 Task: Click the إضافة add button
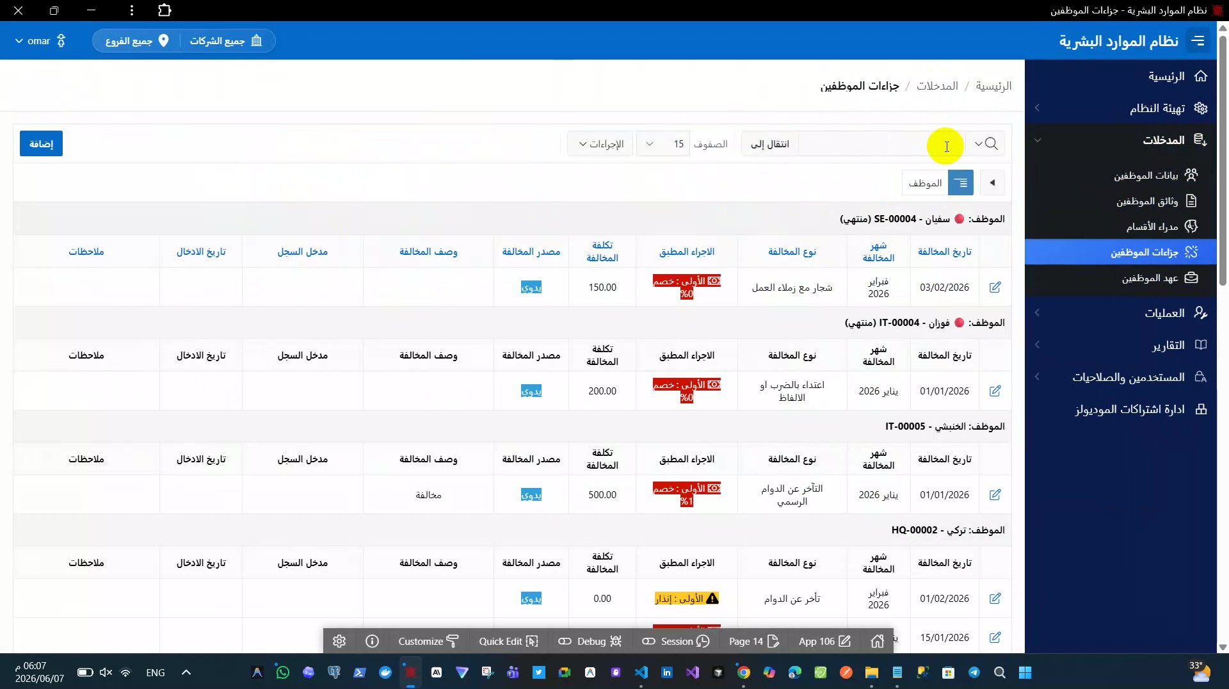pyautogui.click(x=42, y=144)
